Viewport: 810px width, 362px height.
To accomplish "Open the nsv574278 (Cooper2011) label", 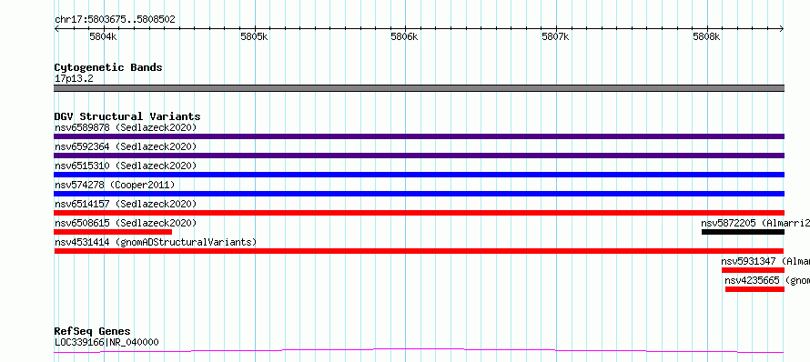I will pos(115,185).
